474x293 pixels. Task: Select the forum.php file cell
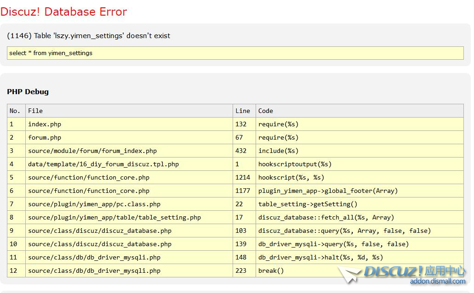[45, 137]
